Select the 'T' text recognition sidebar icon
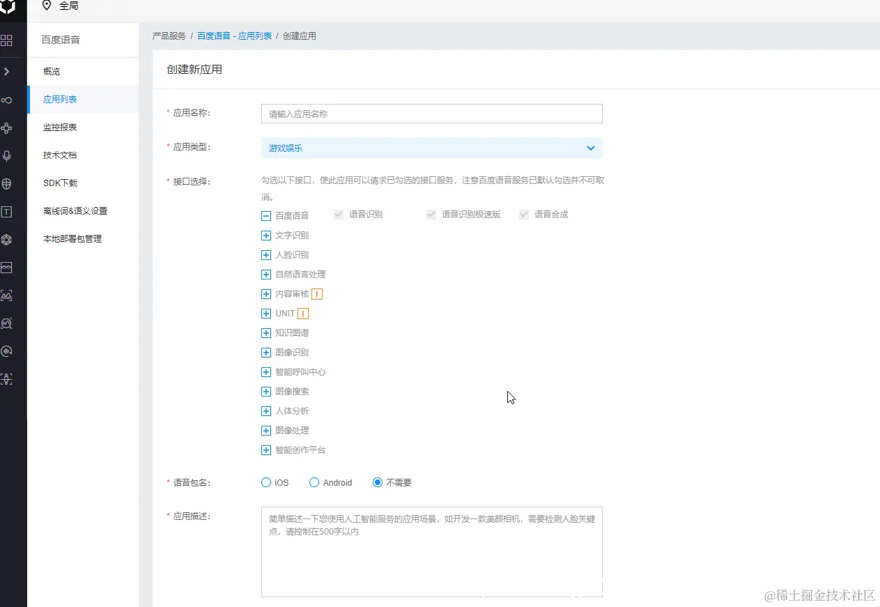880x607 pixels. pos(8,211)
